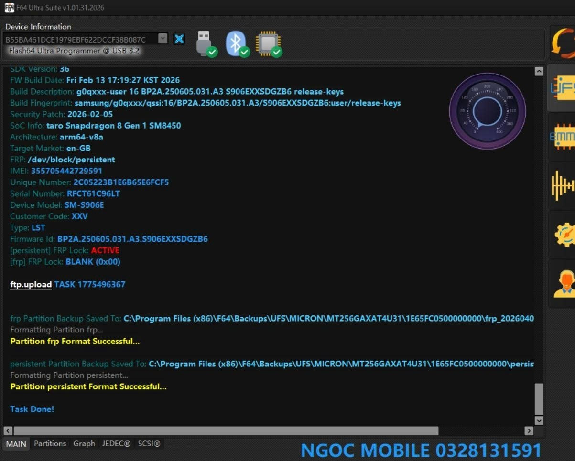
Task: Click the FW Build Date value
Action: click(x=123, y=80)
